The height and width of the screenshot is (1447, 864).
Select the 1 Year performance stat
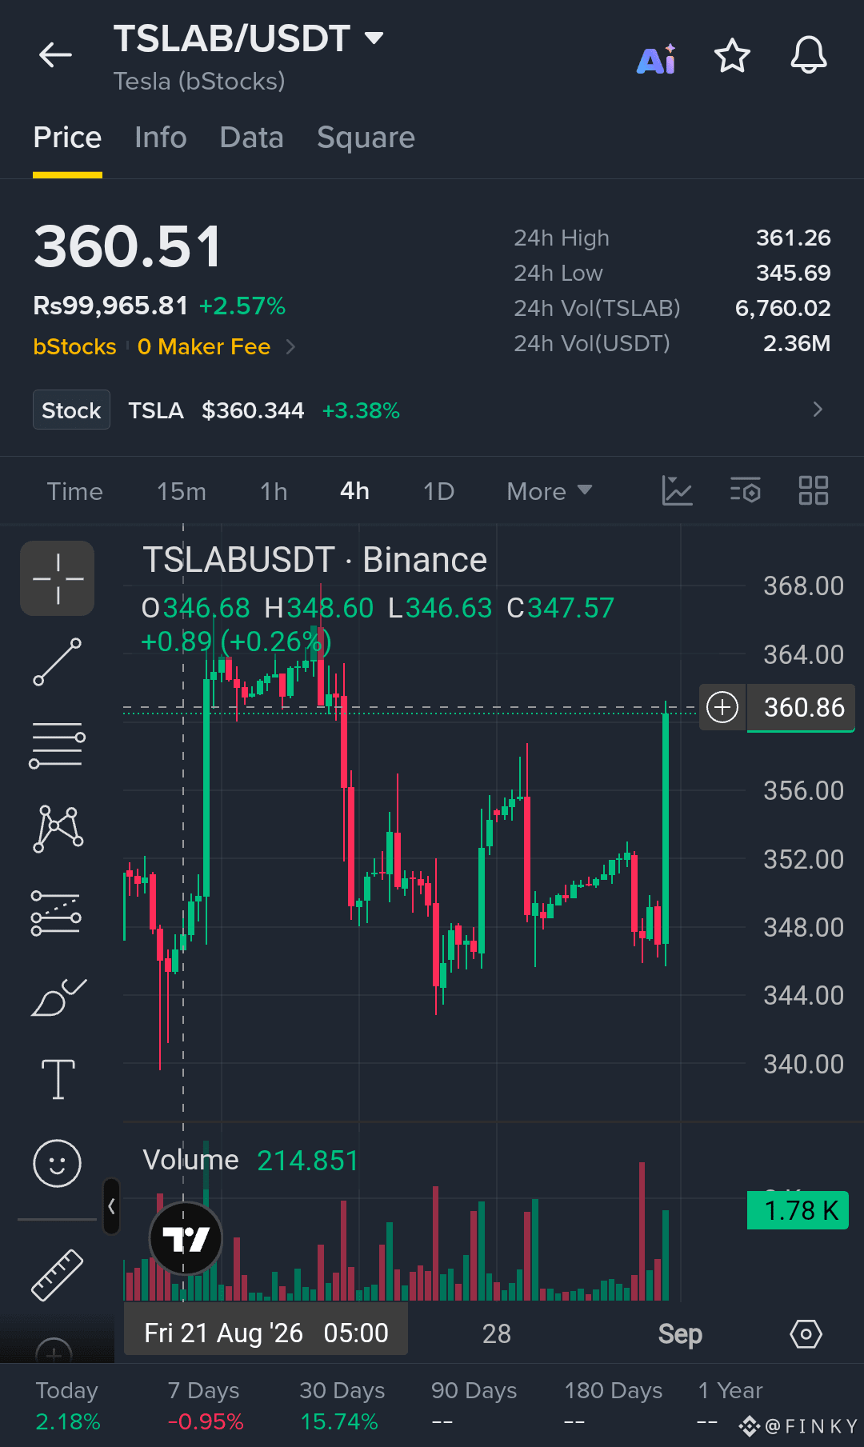[x=730, y=1405]
